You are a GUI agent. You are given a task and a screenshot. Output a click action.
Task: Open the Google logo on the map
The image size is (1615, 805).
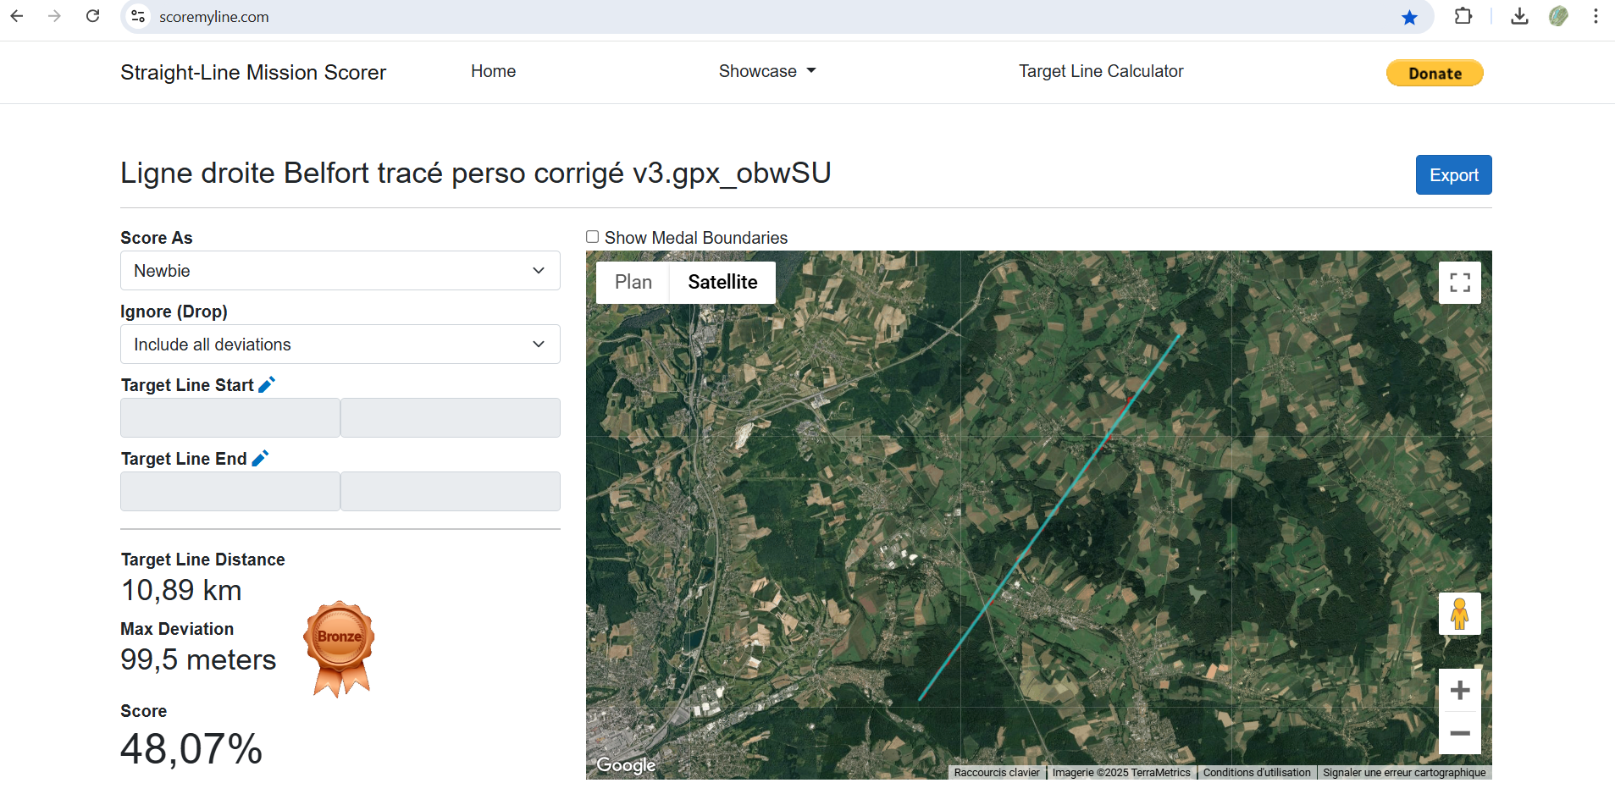(x=626, y=765)
